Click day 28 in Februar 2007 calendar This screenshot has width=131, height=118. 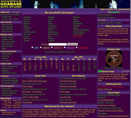click(35, 70)
